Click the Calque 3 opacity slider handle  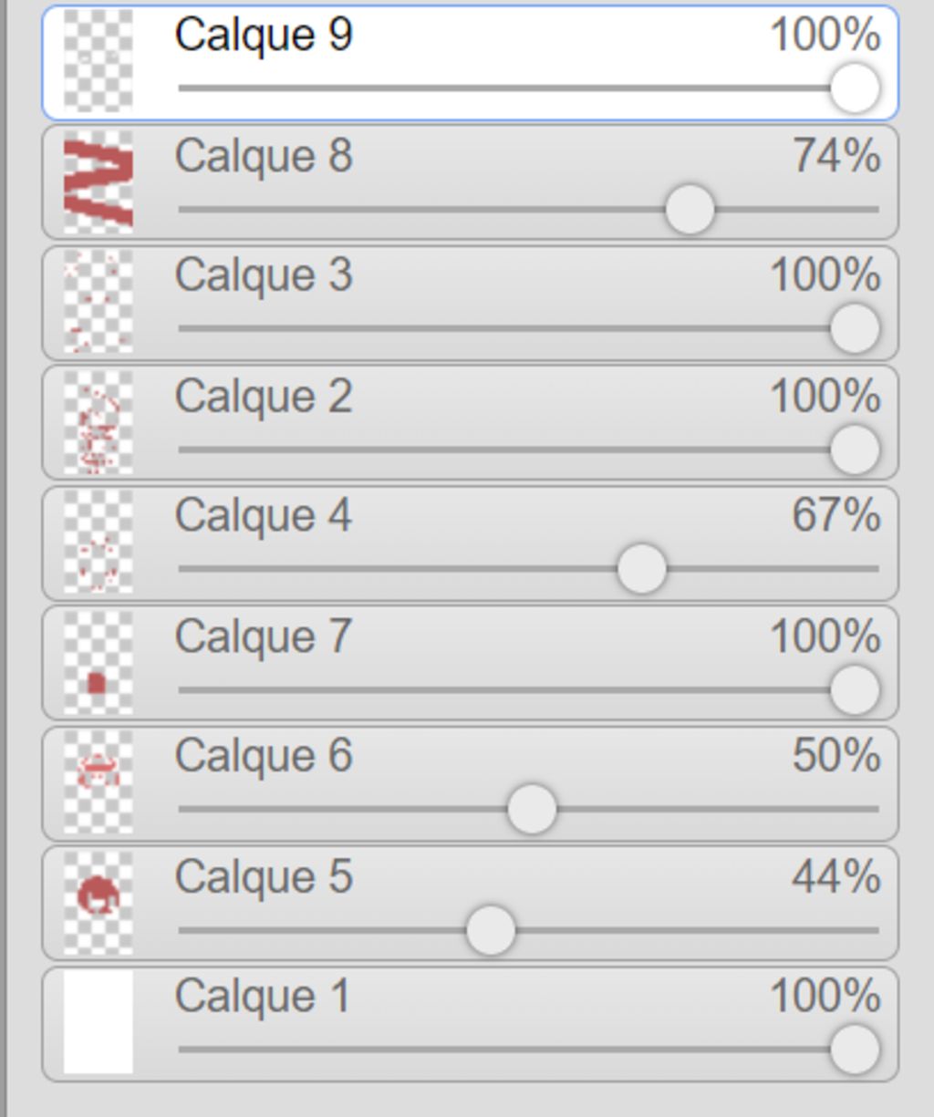tap(855, 329)
